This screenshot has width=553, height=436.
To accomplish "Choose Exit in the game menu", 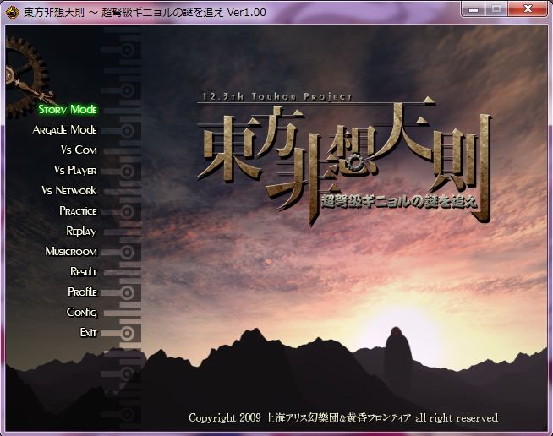I will (88, 332).
